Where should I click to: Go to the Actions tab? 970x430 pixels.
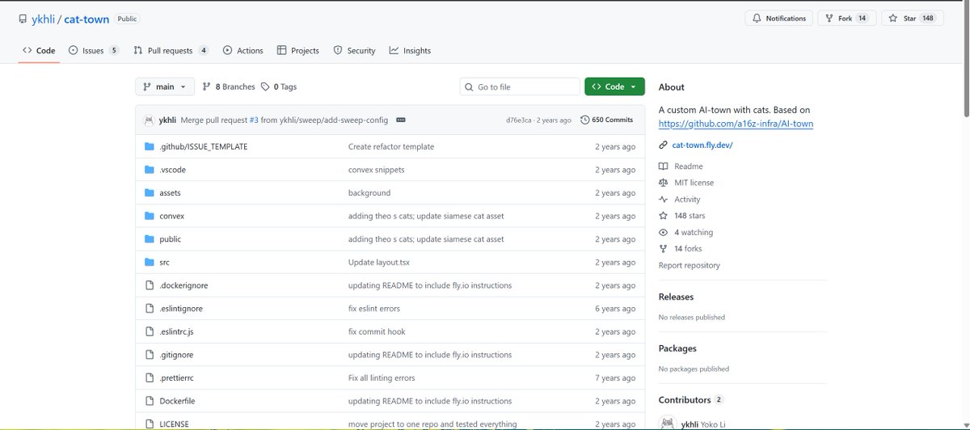pyautogui.click(x=243, y=50)
